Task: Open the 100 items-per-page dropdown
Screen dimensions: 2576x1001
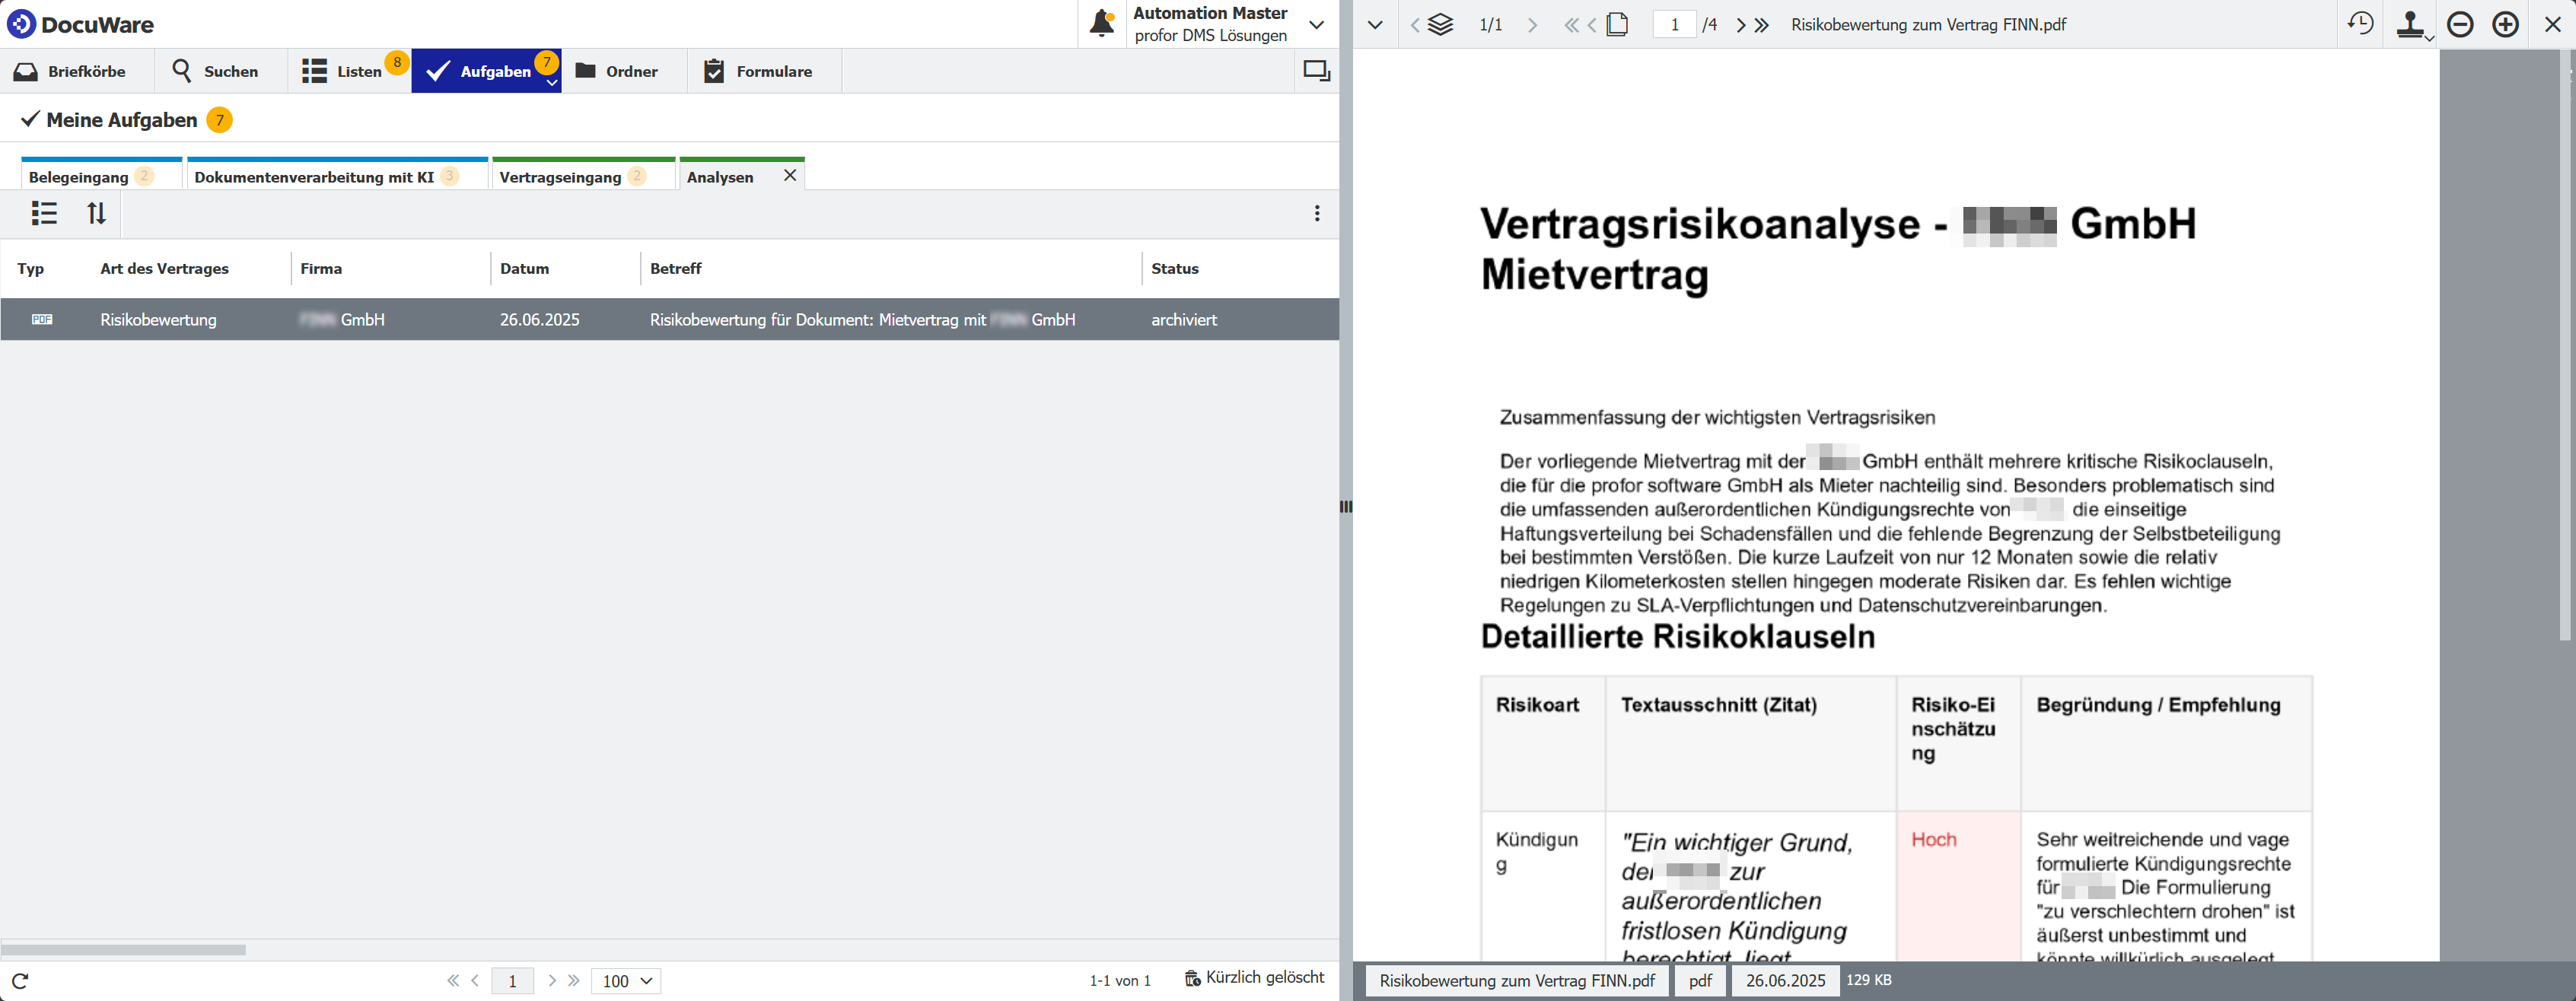Action: [x=626, y=981]
